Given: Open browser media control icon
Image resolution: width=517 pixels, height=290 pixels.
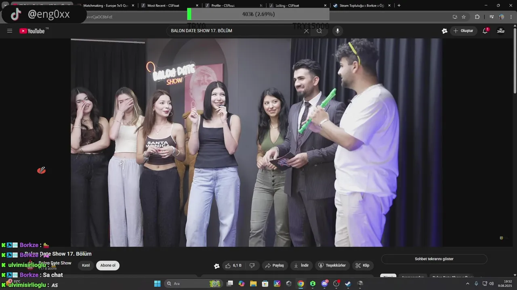Looking at the screenshot, I should (492, 17).
